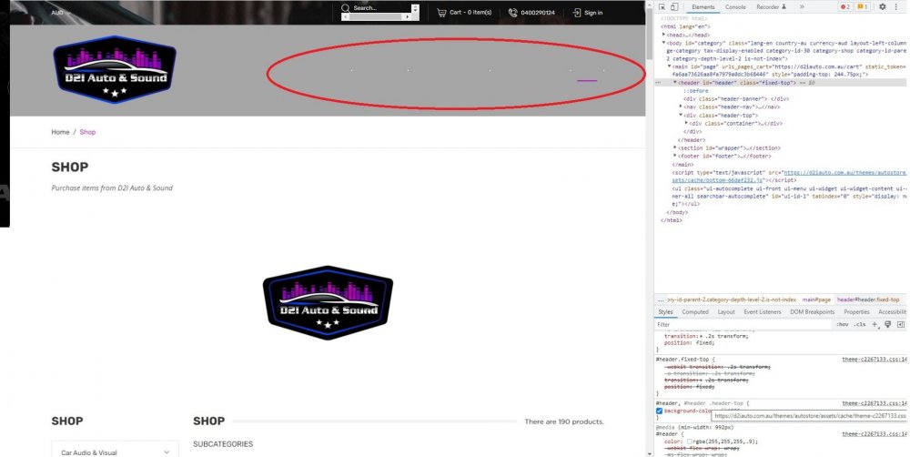
Task: Click the main#page breadcrumb item
Action: click(x=816, y=300)
